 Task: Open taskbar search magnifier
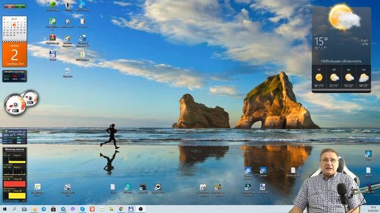coord(14,209)
